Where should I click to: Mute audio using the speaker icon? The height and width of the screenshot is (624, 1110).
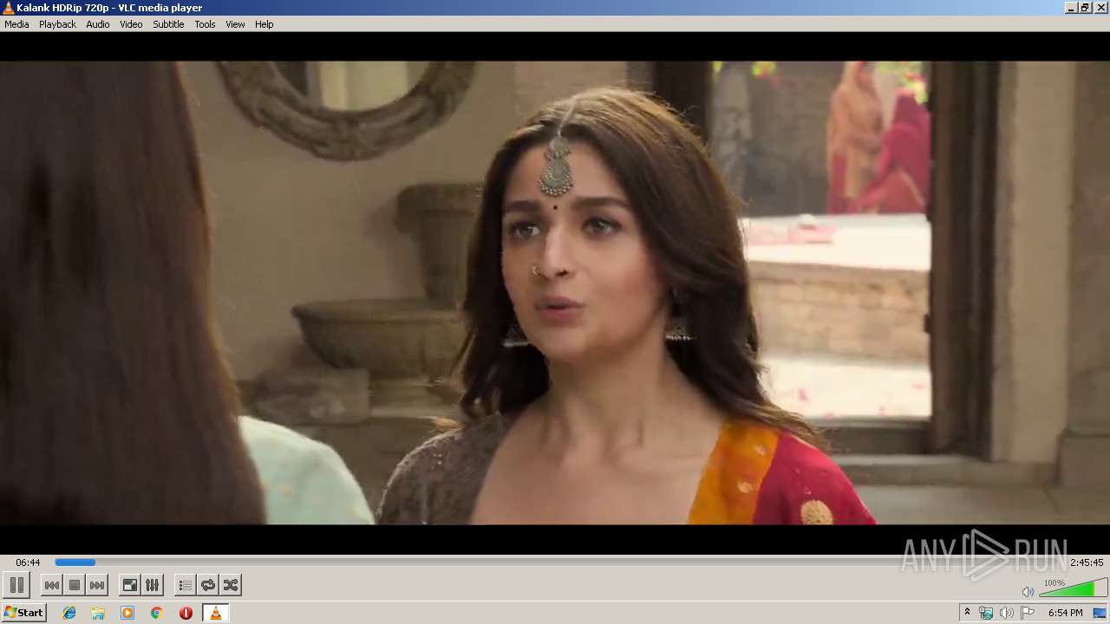pos(1028,591)
